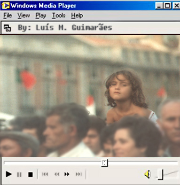Click the video display area
The image size is (180, 185).
pyautogui.click(x=90, y=96)
